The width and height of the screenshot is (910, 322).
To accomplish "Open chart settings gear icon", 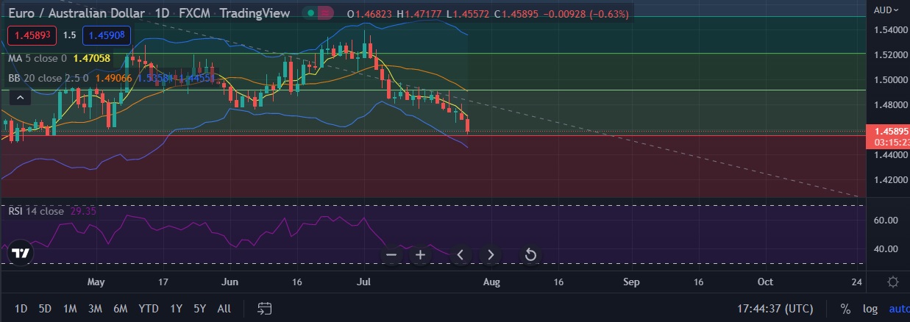I will (892, 282).
